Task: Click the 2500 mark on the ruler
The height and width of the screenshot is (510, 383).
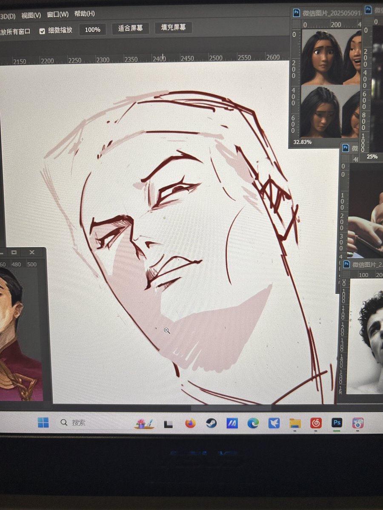Action: [216, 57]
